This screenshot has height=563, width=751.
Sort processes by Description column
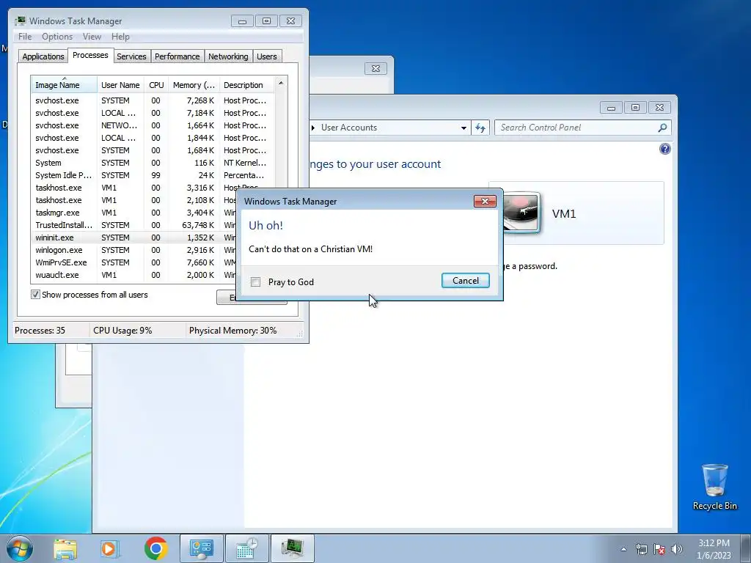[246, 85]
